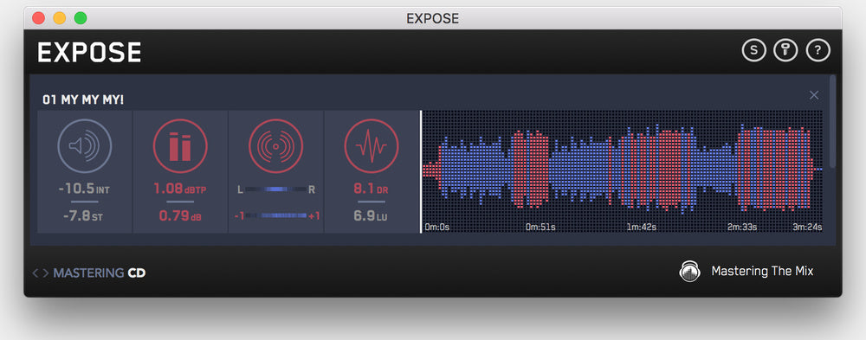This screenshot has width=866, height=340.
Task: Open settings with the S icon
Action: coord(754,51)
